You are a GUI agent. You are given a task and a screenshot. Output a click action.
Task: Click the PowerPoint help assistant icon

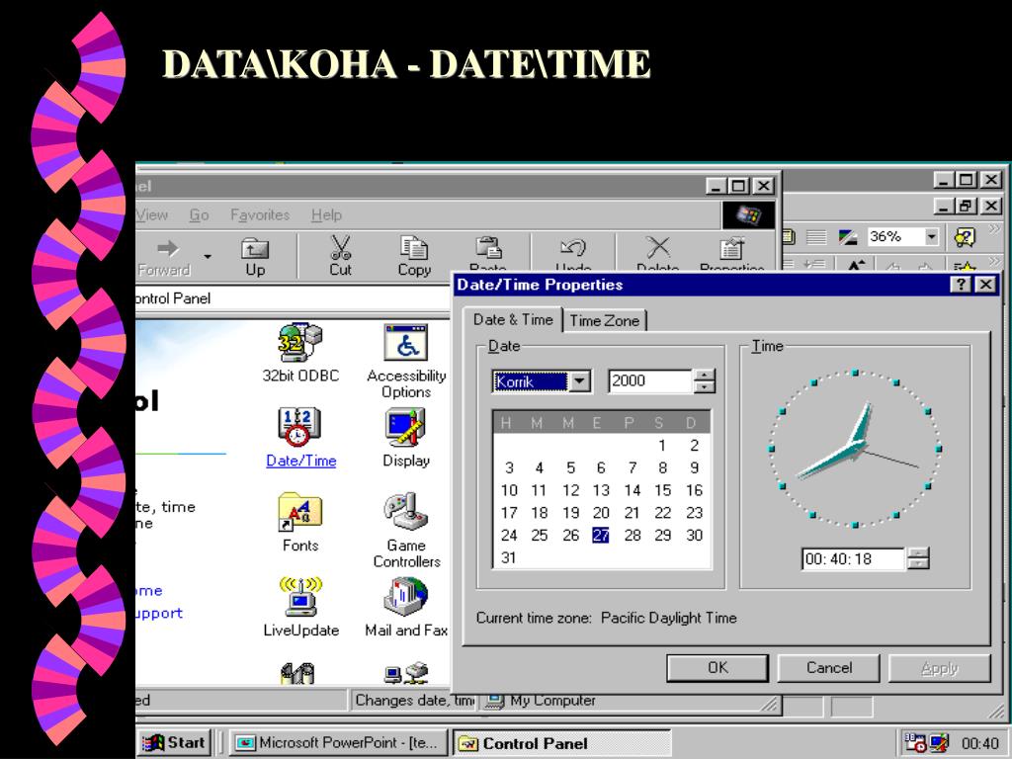point(965,237)
